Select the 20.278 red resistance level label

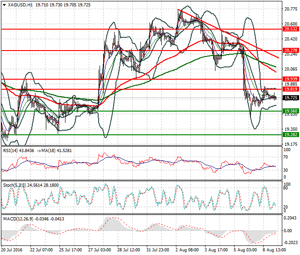[291, 50]
